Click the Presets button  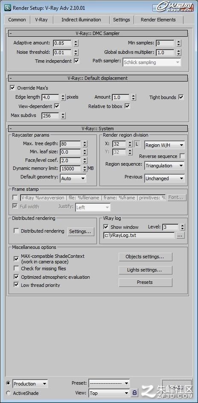(146, 283)
